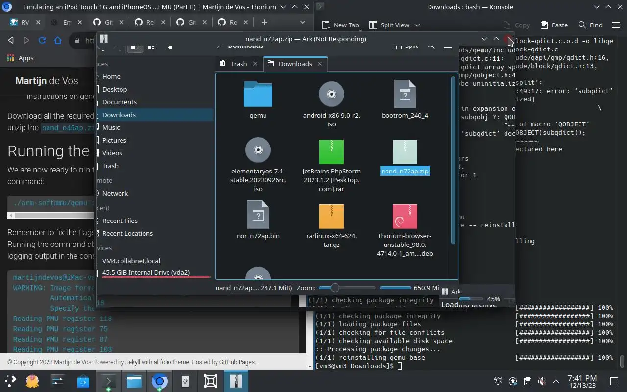
Task: Click the Dolphin file view scrollbar
Action: click(x=453, y=160)
